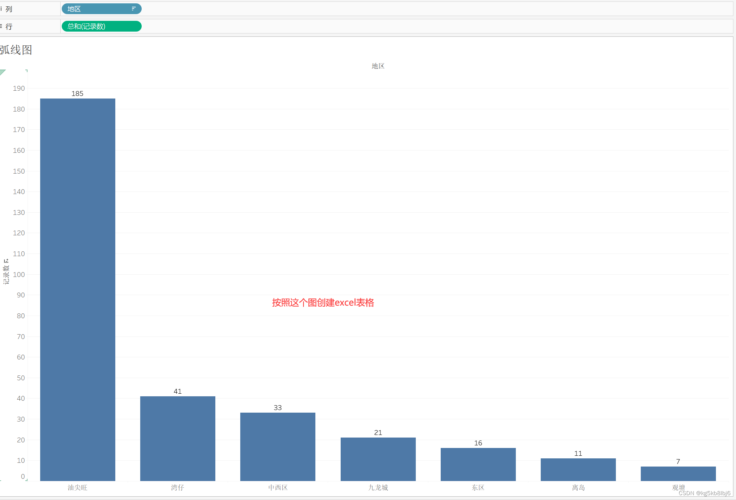Click the 41 value label
Image resolution: width=736 pixels, height=500 pixels.
[x=178, y=391]
